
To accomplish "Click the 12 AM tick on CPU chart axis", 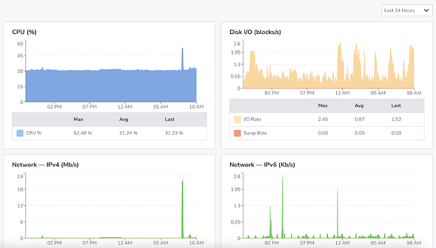I will [x=124, y=107].
